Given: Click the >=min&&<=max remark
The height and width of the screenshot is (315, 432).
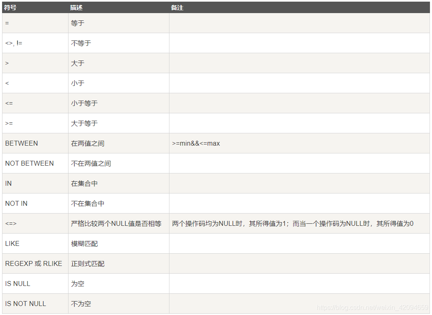Looking at the screenshot, I should 196,143.
